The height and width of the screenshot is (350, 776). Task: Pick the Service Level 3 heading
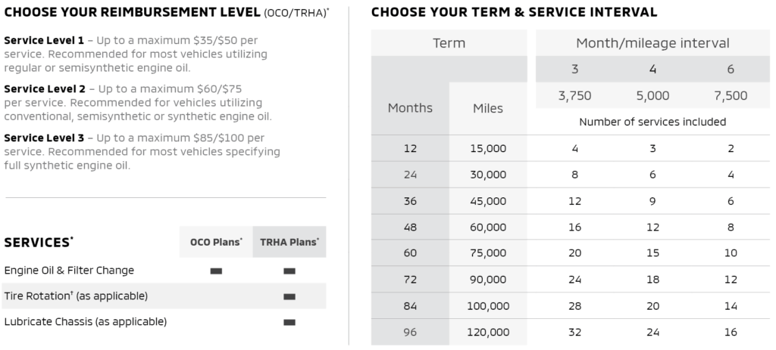click(44, 137)
